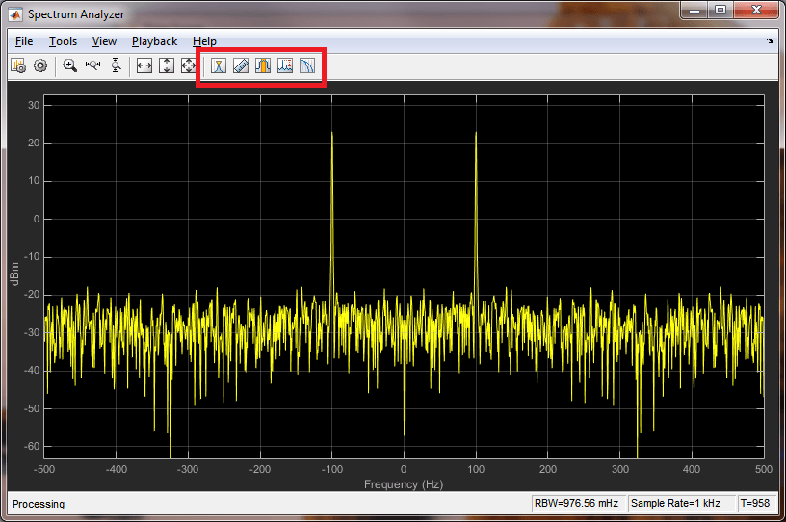786x522 pixels.
Task: Click the Processing status text
Action: pos(39,504)
